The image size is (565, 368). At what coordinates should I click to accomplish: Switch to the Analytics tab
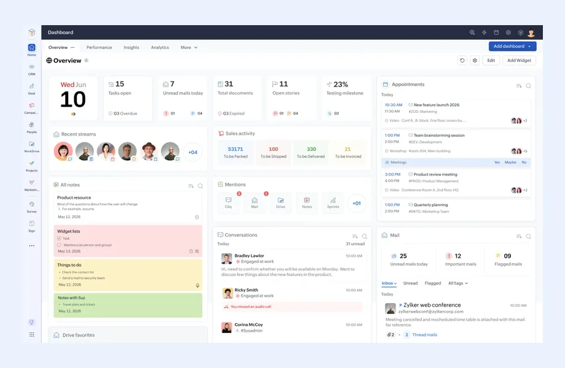coord(160,47)
